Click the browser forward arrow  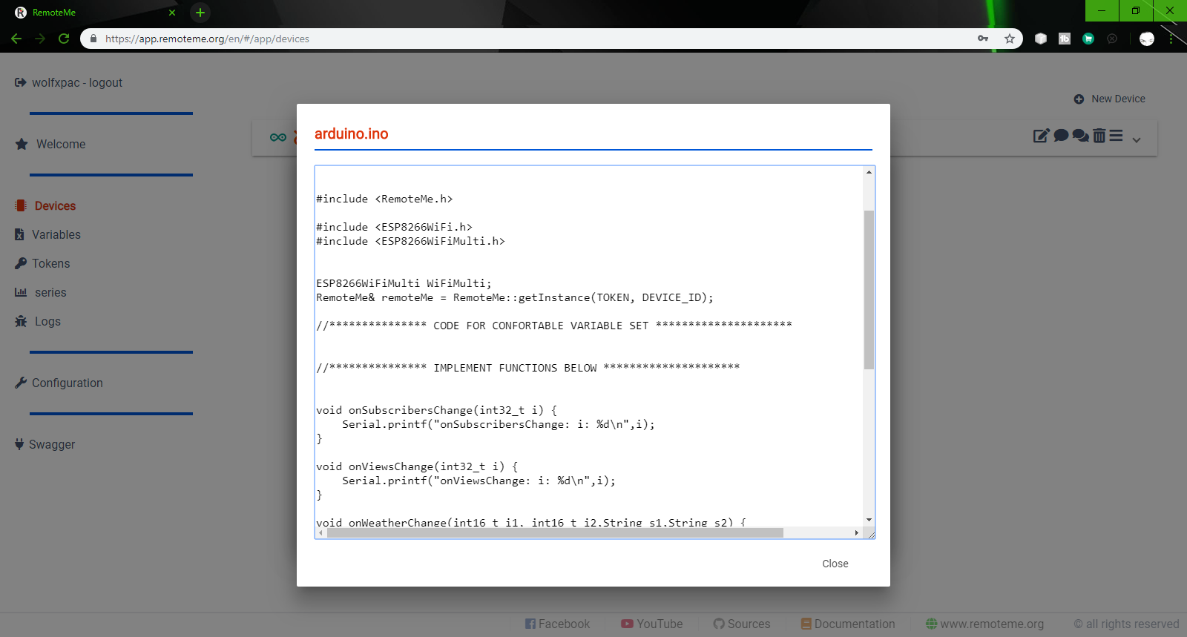click(40, 39)
